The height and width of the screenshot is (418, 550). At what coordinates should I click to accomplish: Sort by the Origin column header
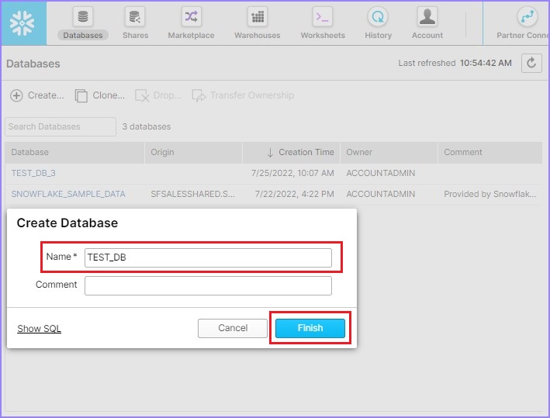coord(193,153)
